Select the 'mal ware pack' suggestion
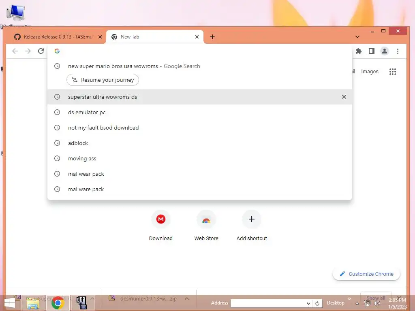Viewport: 415px width, 311px height. point(200,189)
